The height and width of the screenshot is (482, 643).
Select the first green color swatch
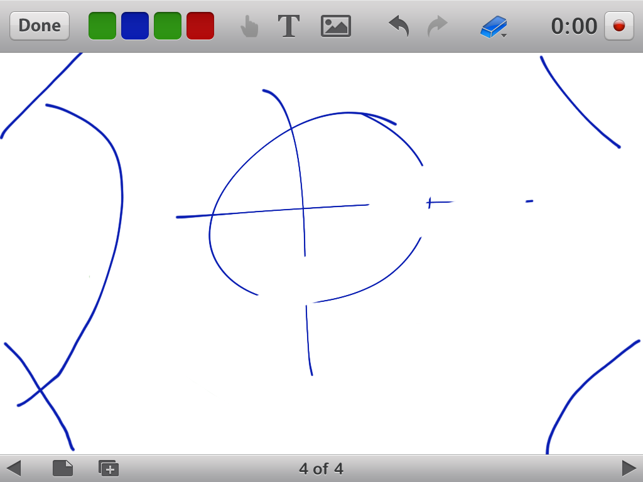[102, 26]
